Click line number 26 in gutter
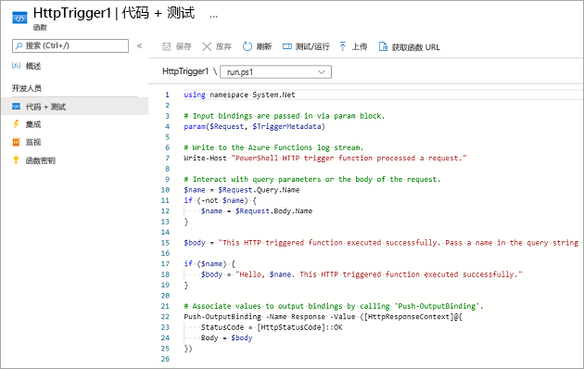The height and width of the screenshot is (369, 584). pos(165,359)
